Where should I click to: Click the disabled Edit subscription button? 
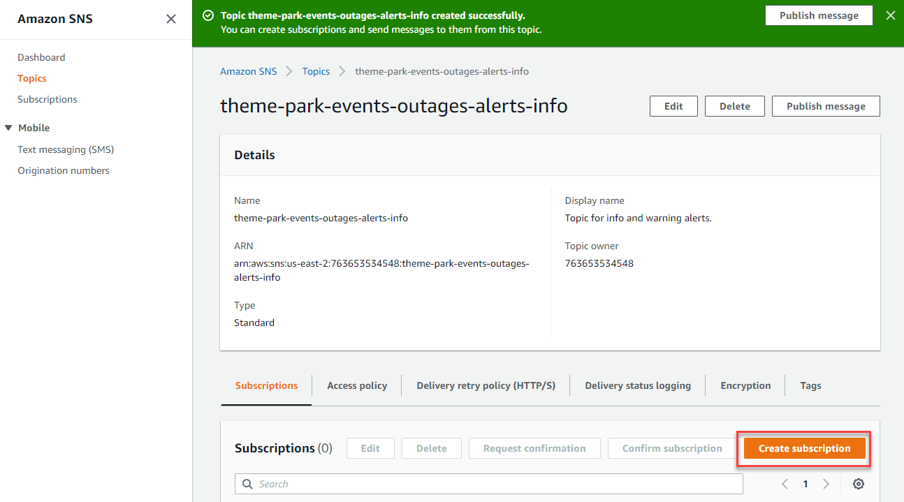point(370,448)
